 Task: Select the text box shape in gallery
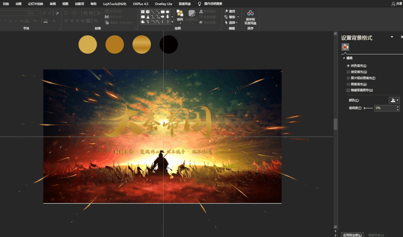[x=143, y=12]
